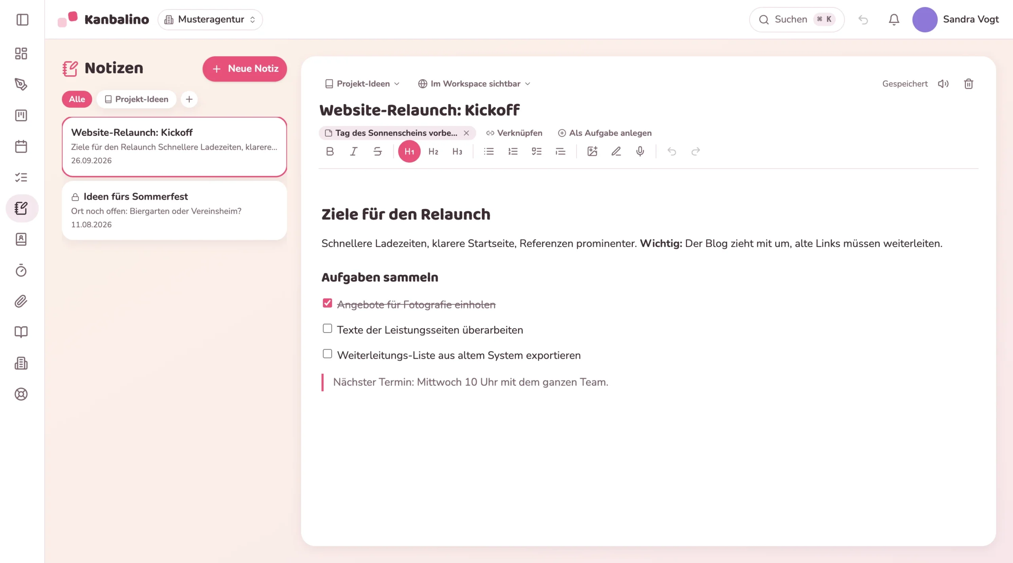The height and width of the screenshot is (563, 1013).
Task: Redo the edit in the editor toolbar
Action: point(696,151)
